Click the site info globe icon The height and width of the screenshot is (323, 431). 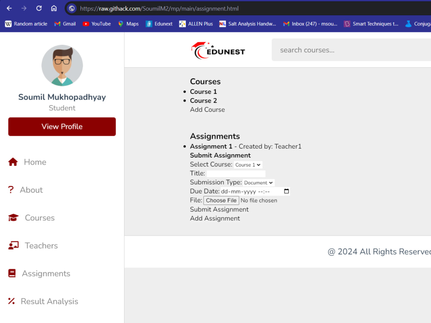point(72,9)
